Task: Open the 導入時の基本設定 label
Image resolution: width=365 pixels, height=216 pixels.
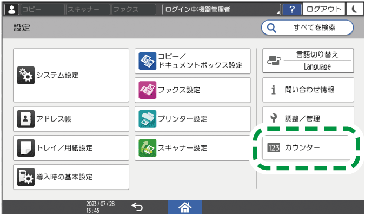Action: point(64,177)
